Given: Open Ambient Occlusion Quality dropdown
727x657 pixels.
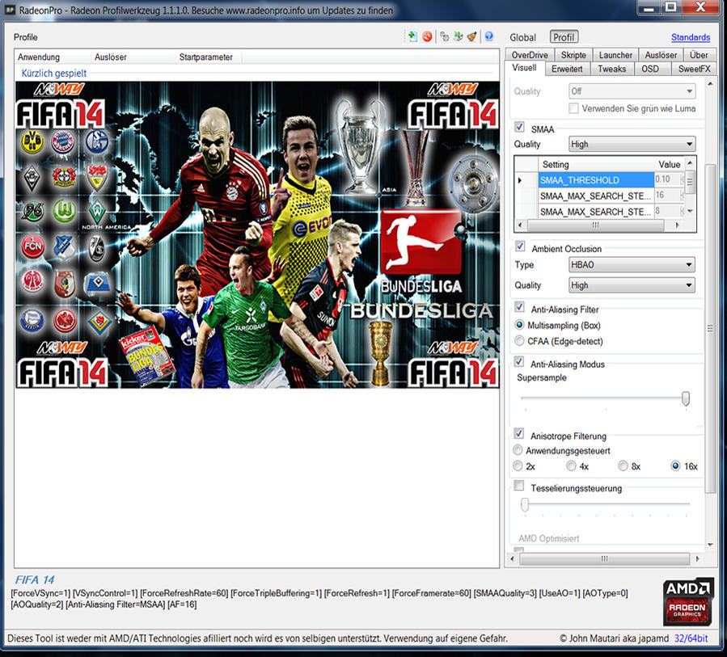Looking at the screenshot, I should click(x=632, y=285).
